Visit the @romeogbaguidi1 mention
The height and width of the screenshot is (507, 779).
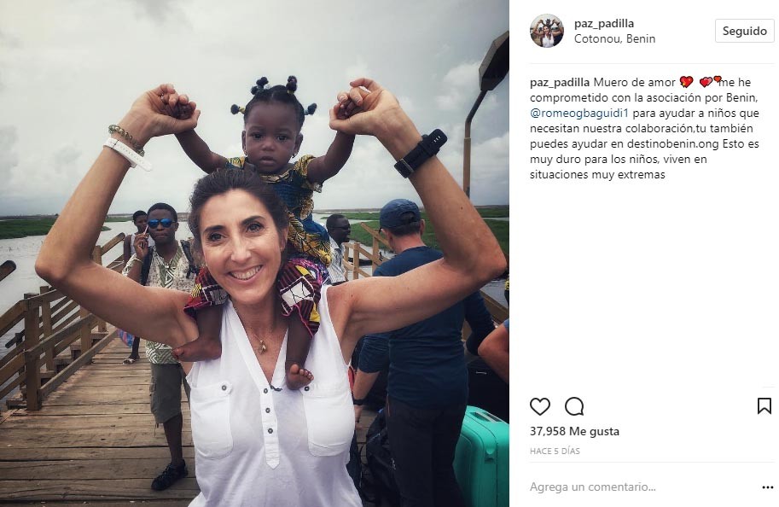(x=579, y=114)
